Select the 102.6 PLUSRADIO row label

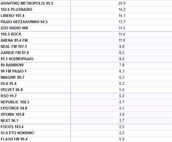[x=16, y=10]
